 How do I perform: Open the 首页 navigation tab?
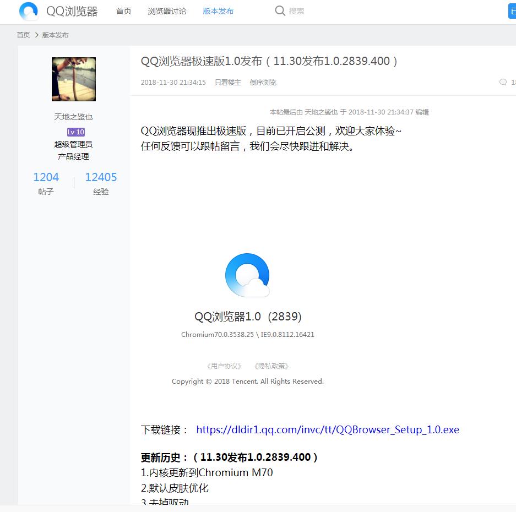click(124, 11)
